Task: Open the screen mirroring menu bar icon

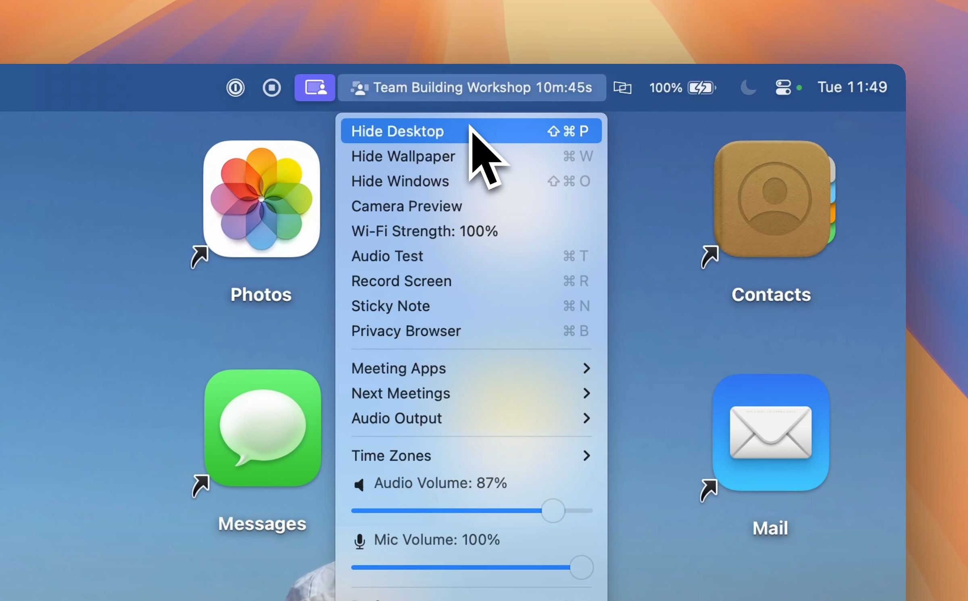Action: pyautogui.click(x=622, y=88)
